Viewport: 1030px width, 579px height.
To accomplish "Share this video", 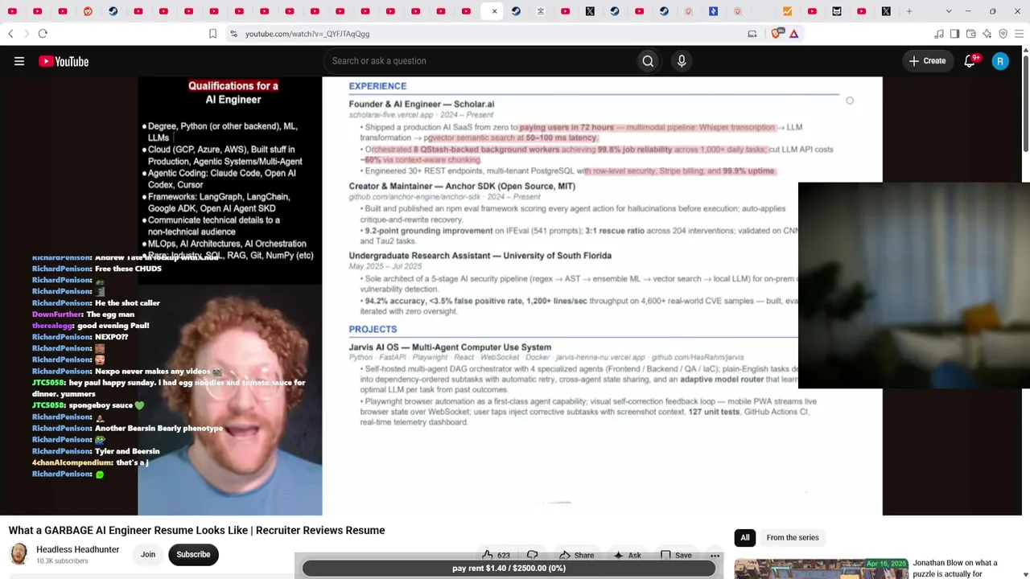I will pos(576,555).
